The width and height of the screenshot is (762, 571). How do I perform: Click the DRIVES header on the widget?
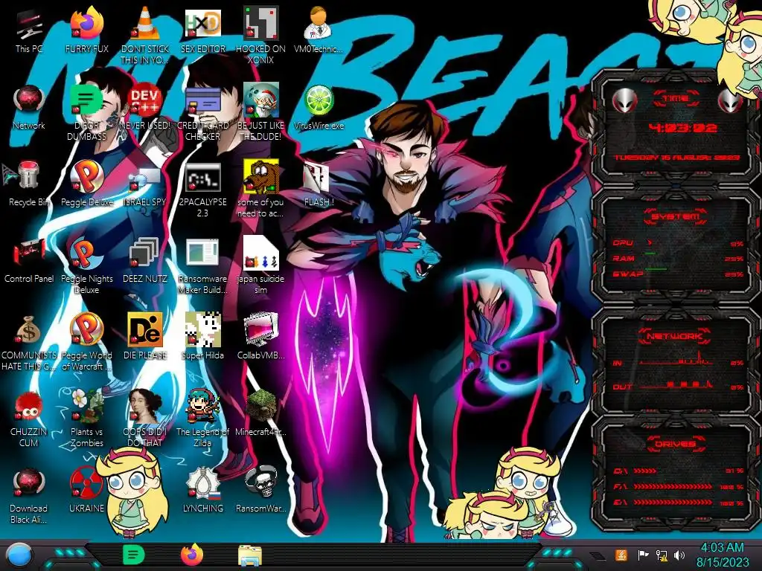pyautogui.click(x=676, y=444)
